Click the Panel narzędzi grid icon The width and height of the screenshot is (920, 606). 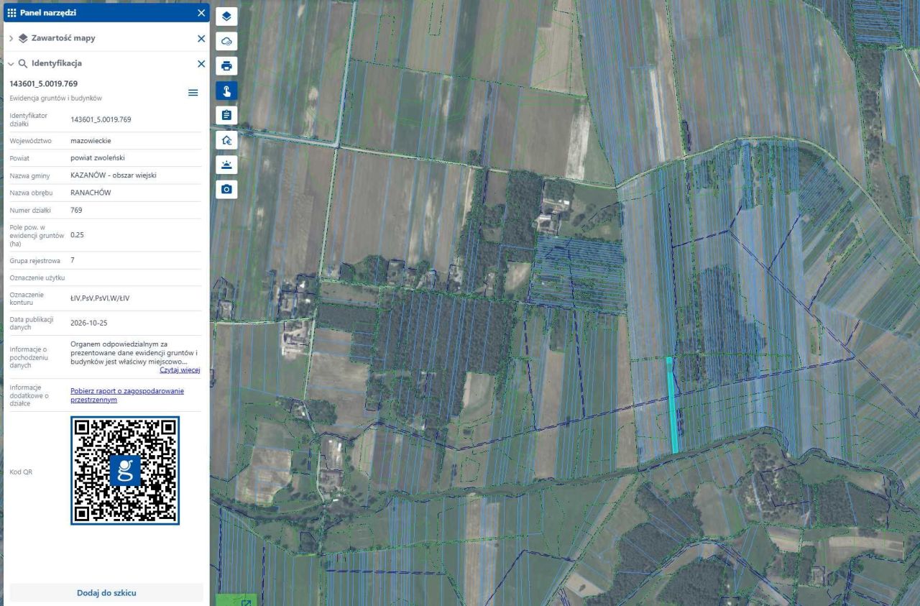tap(11, 13)
